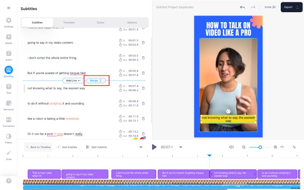Delete subtitle 'But if you're scared of getting tongue tied'

tap(143, 73)
